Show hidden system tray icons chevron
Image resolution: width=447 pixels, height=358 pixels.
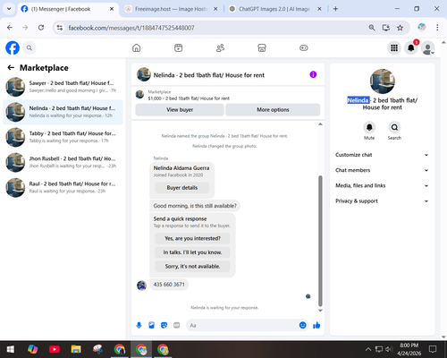click(368, 349)
